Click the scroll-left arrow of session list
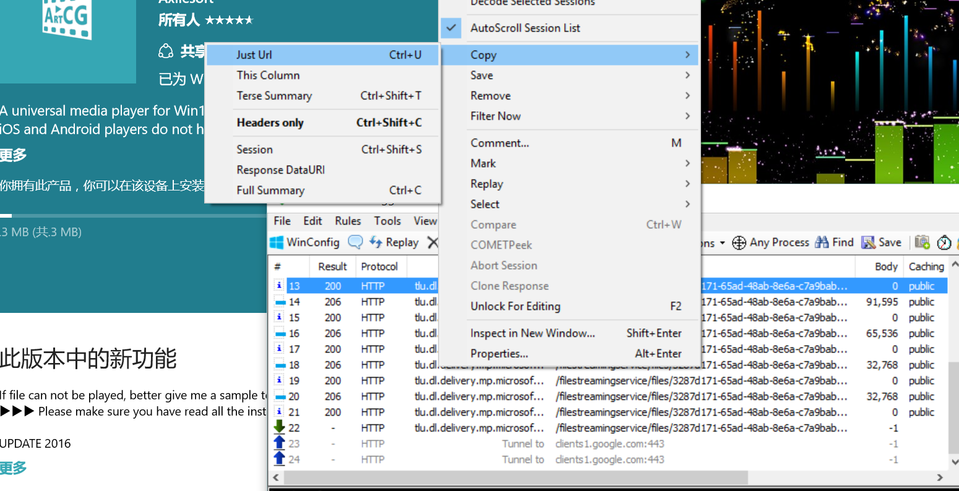The height and width of the screenshot is (491, 959). (276, 477)
